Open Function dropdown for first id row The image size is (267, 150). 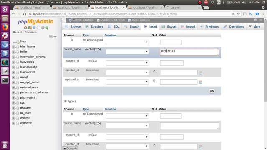click(x=127, y=42)
